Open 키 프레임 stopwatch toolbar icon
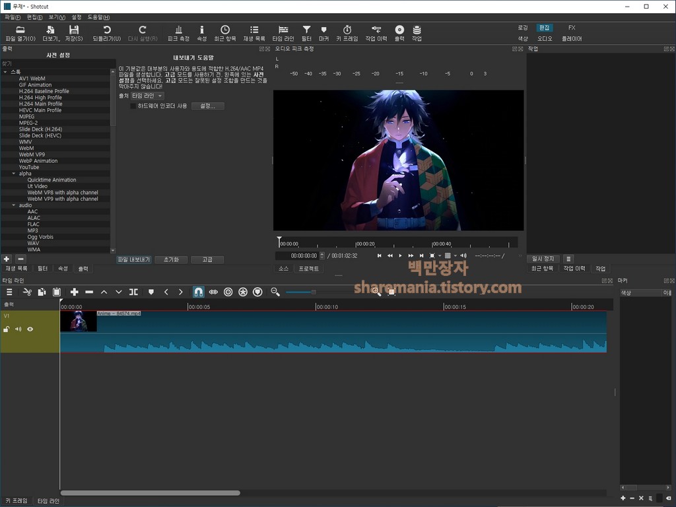The image size is (676, 507). [x=347, y=33]
